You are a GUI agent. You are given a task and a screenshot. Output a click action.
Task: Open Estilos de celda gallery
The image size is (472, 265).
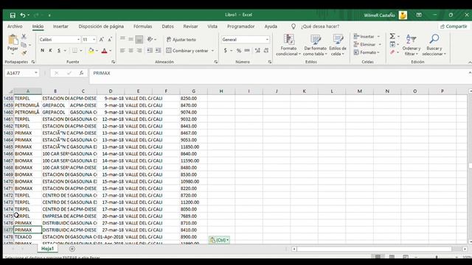pyautogui.click(x=338, y=45)
